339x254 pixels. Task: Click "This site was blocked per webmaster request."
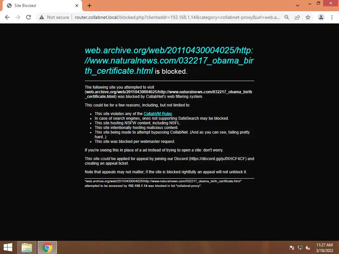135,142
